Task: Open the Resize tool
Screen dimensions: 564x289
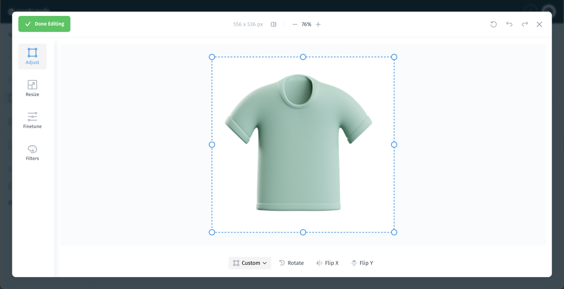Action: (x=32, y=88)
